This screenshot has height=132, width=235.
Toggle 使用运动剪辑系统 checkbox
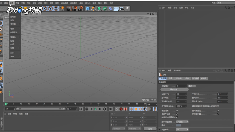(177, 117)
